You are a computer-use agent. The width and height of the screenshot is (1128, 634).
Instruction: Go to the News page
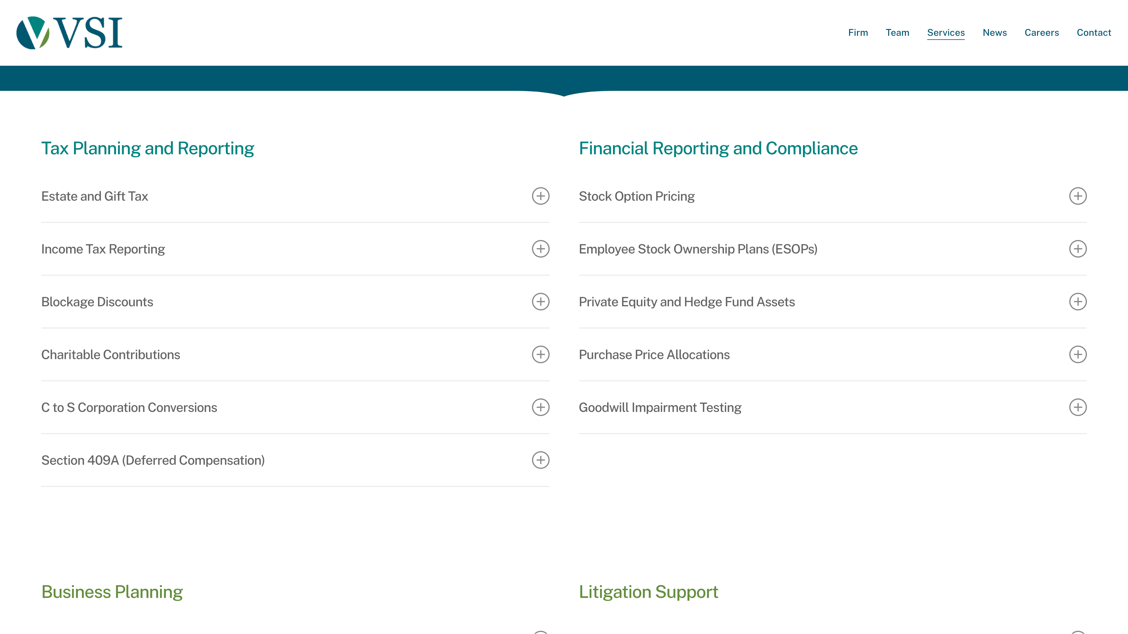point(994,33)
